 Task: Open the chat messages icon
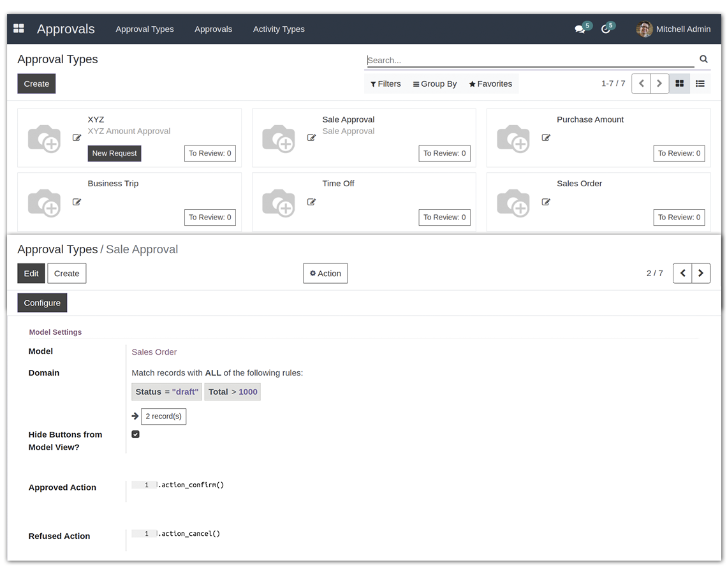[x=580, y=29]
